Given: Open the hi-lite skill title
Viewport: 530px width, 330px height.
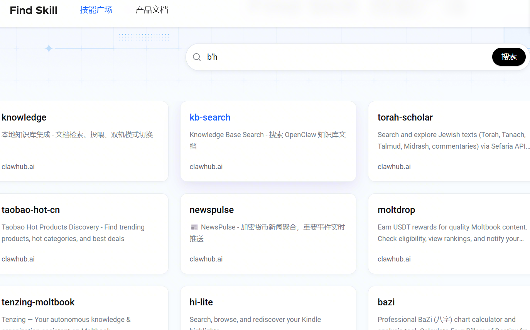Looking at the screenshot, I should tap(201, 302).
